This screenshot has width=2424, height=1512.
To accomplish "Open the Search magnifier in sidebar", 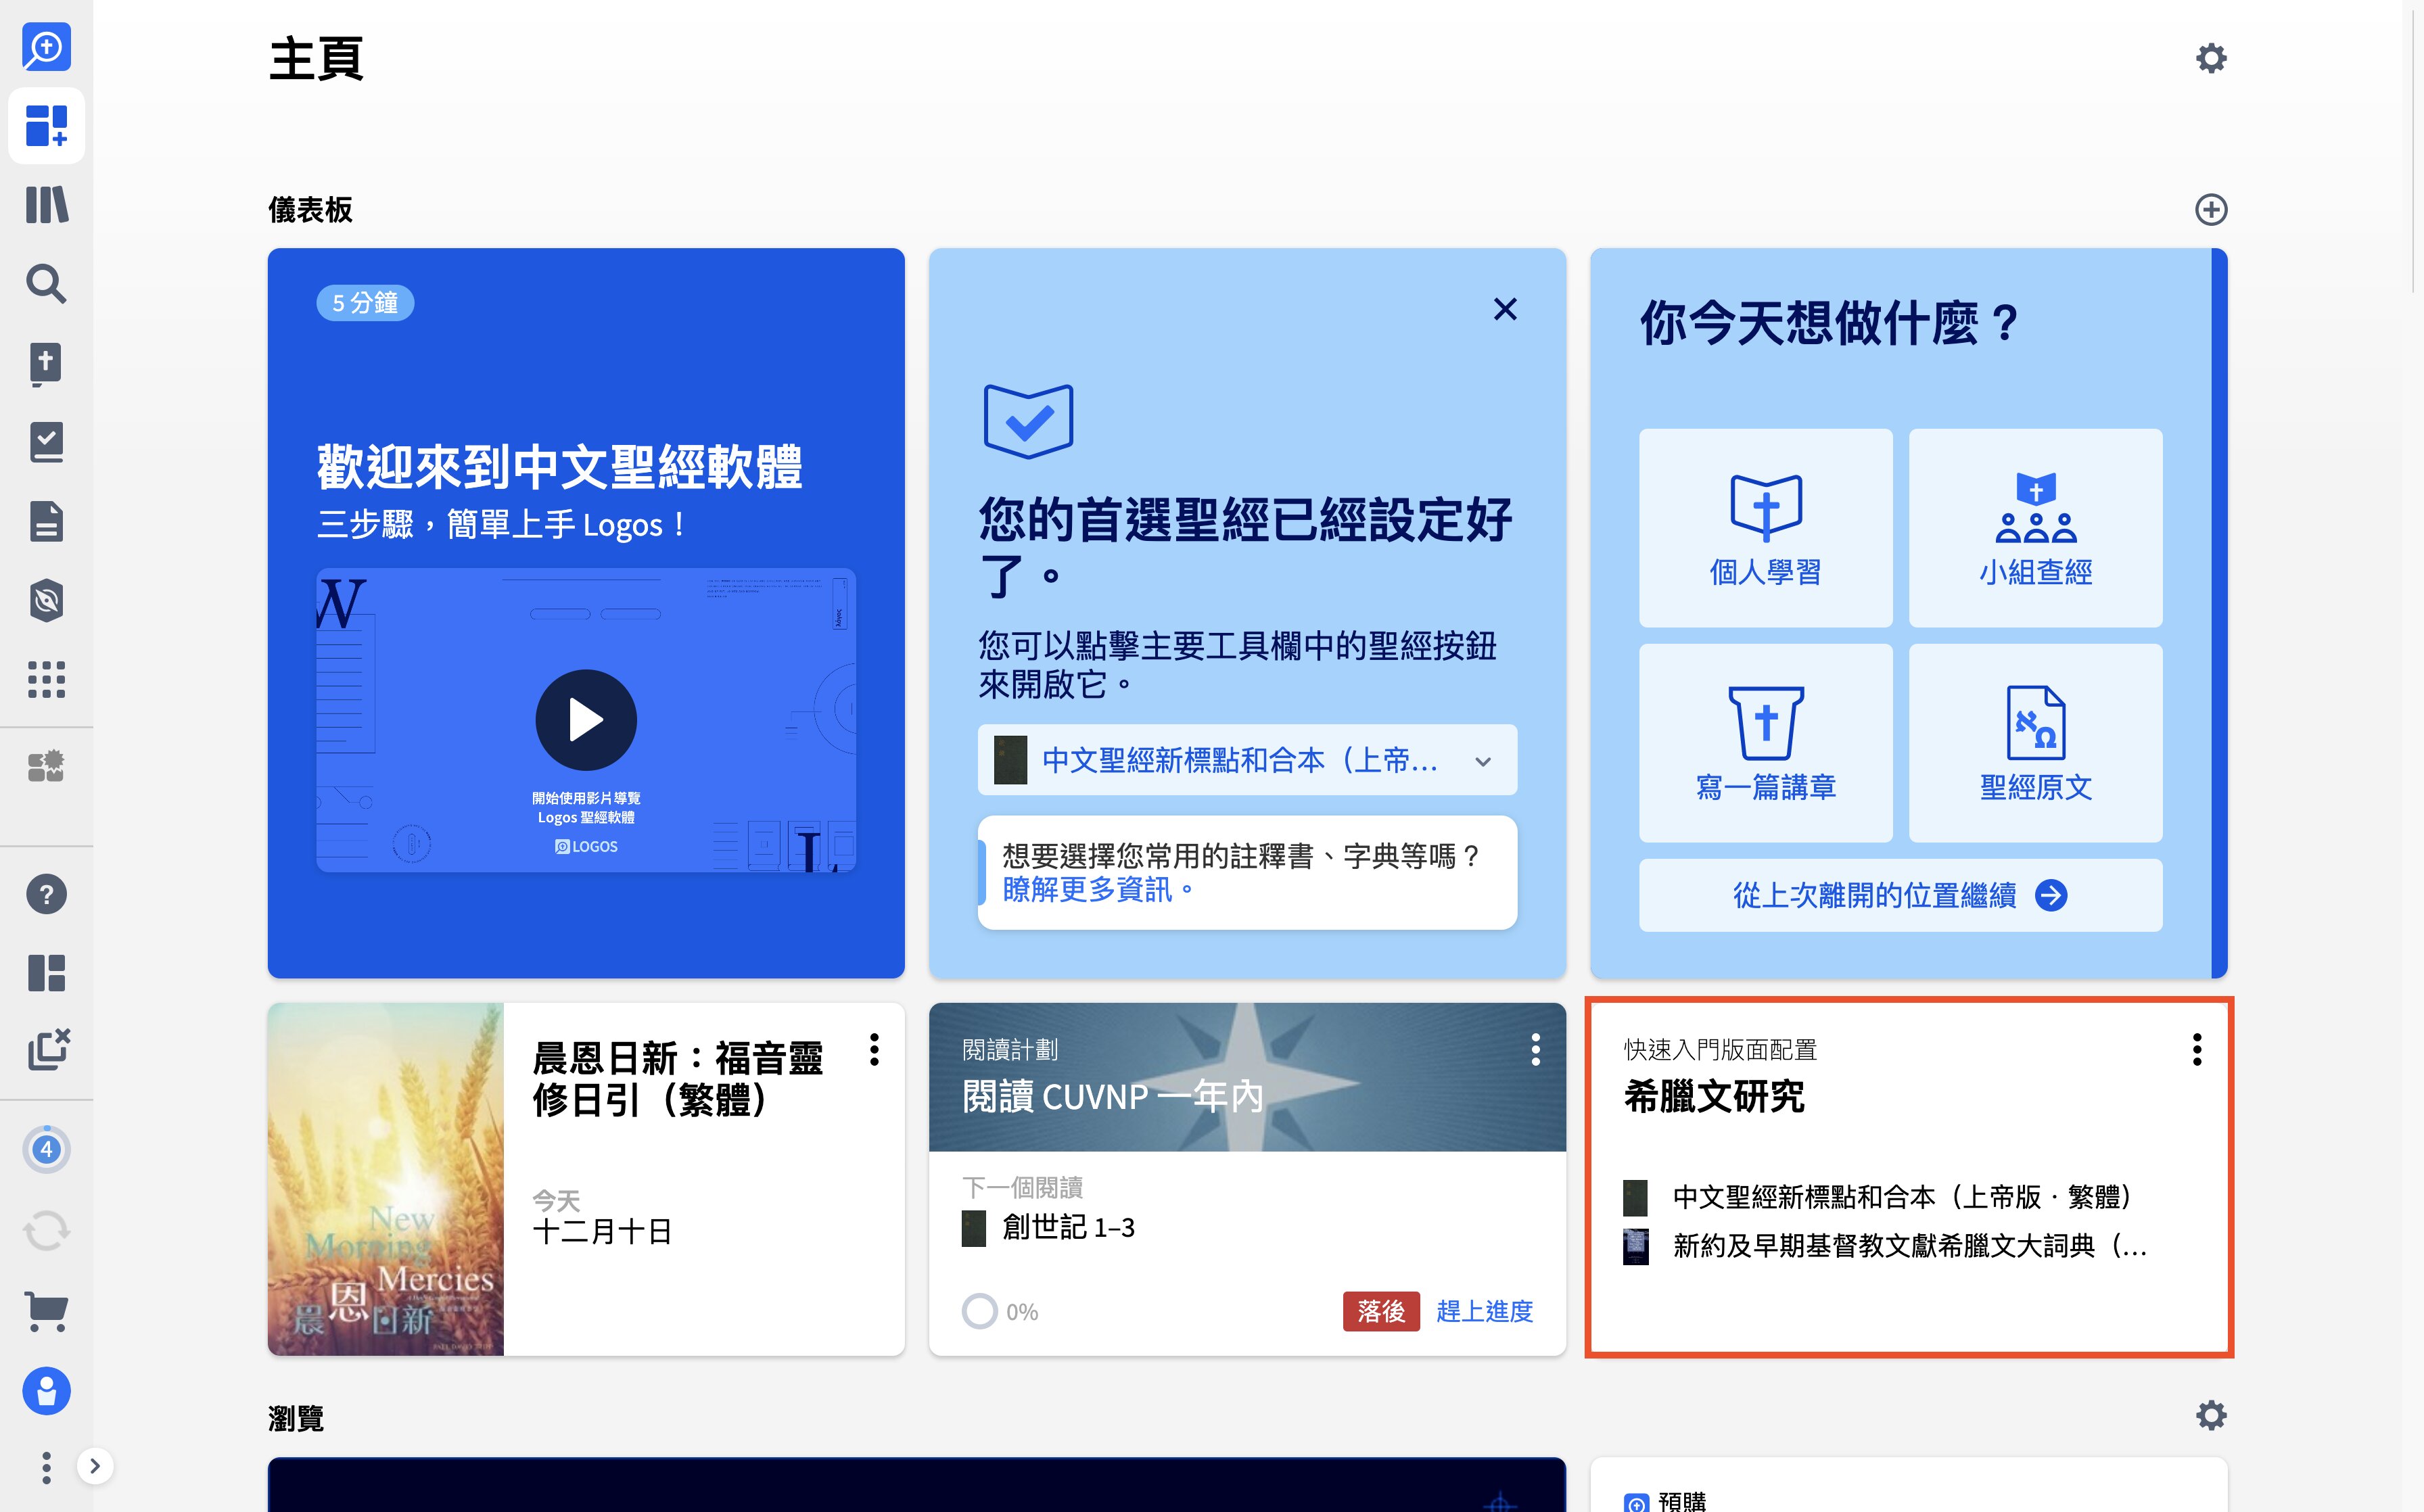I will click(x=46, y=284).
